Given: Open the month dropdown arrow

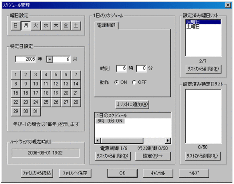Looking at the screenshot, I should 50,59.
